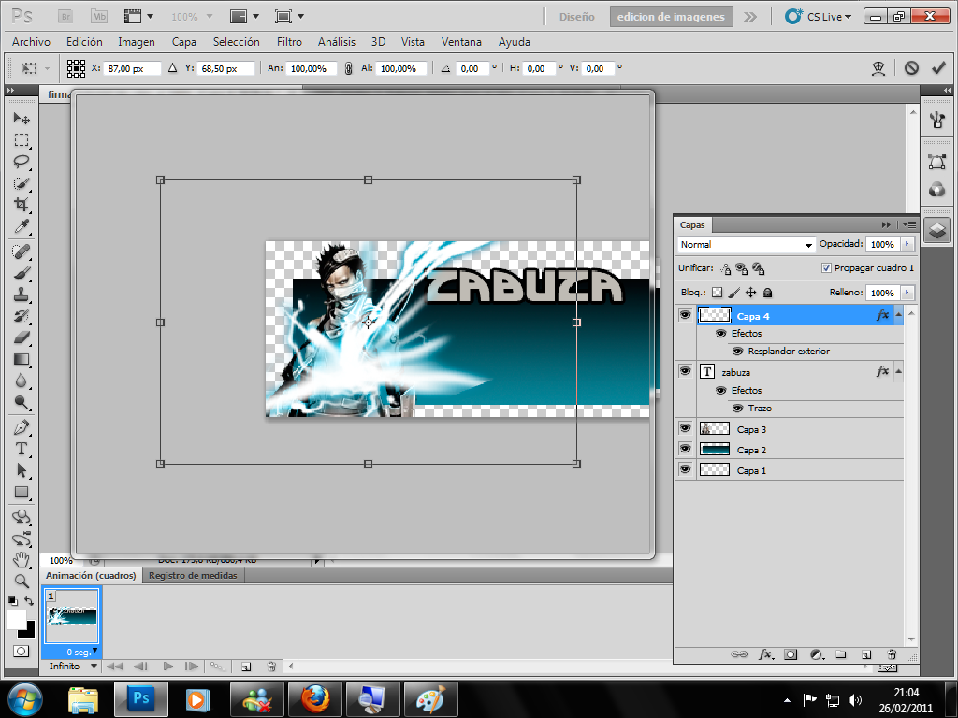Open Firefox from the taskbar
Viewport: 958px width, 718px height.
pyautogui.click(x=314, y=699)
